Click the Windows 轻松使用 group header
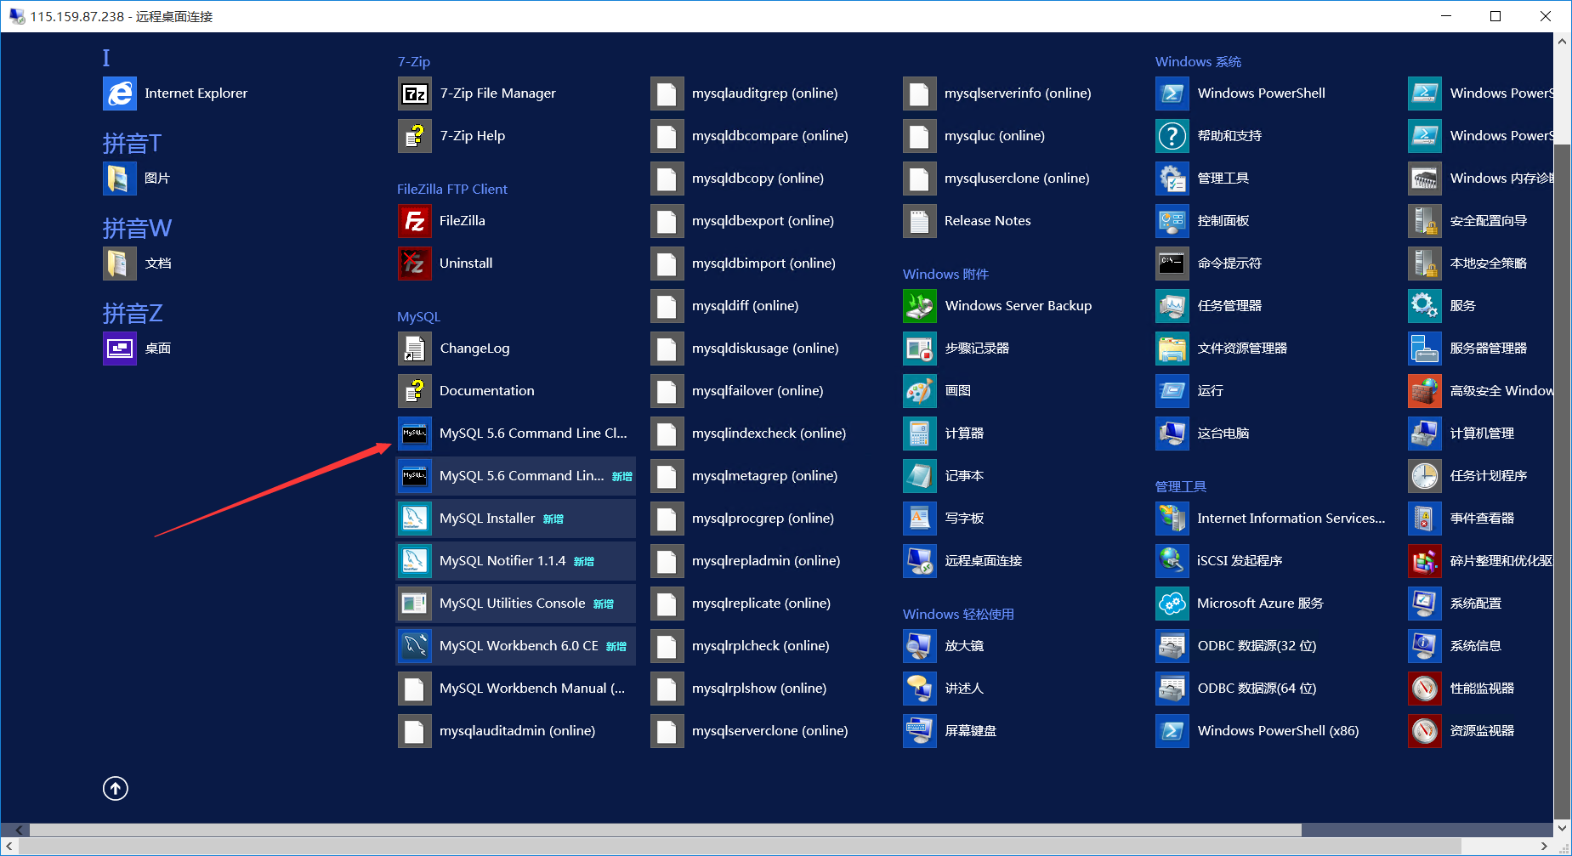Viewport: 1572px width, 856px height. 958,615
